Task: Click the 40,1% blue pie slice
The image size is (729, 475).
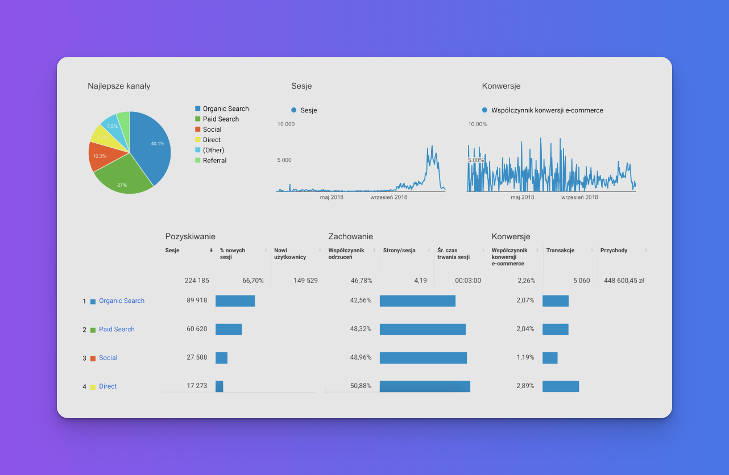Action: click(x=152, y=145)
